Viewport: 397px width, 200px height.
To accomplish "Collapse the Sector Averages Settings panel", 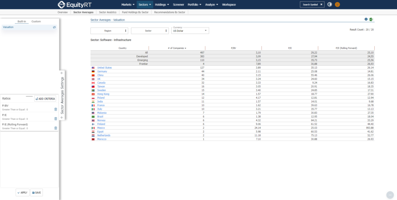I will pyautogui.click(x=62, y=73).
